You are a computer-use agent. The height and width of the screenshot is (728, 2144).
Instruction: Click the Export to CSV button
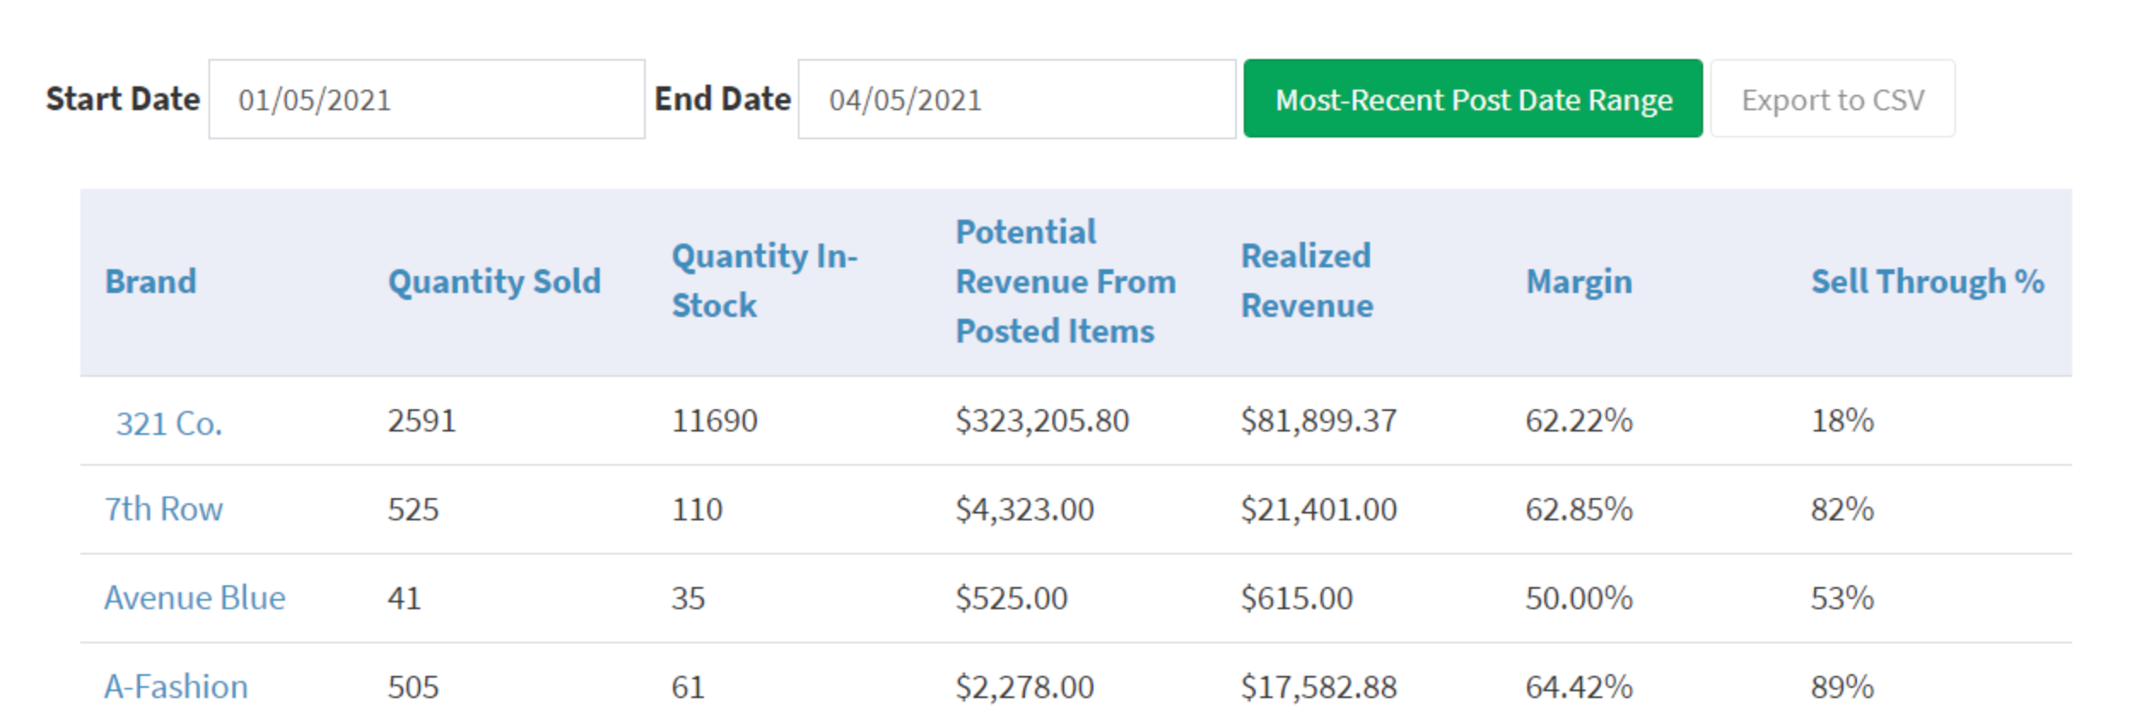[1832, 99]
